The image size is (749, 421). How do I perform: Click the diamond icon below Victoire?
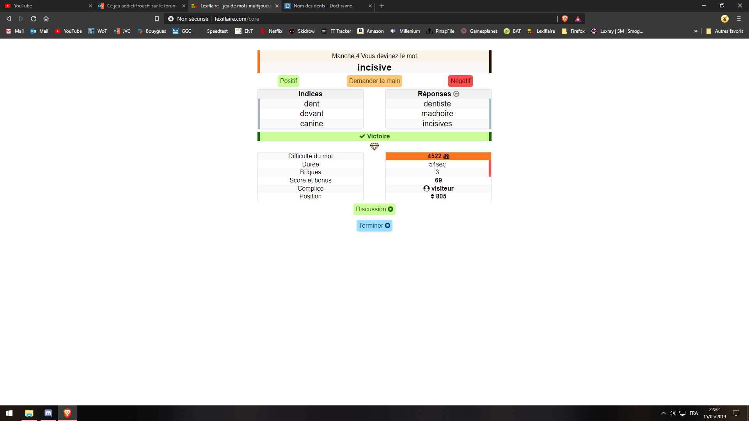click(x=374, y=147)
